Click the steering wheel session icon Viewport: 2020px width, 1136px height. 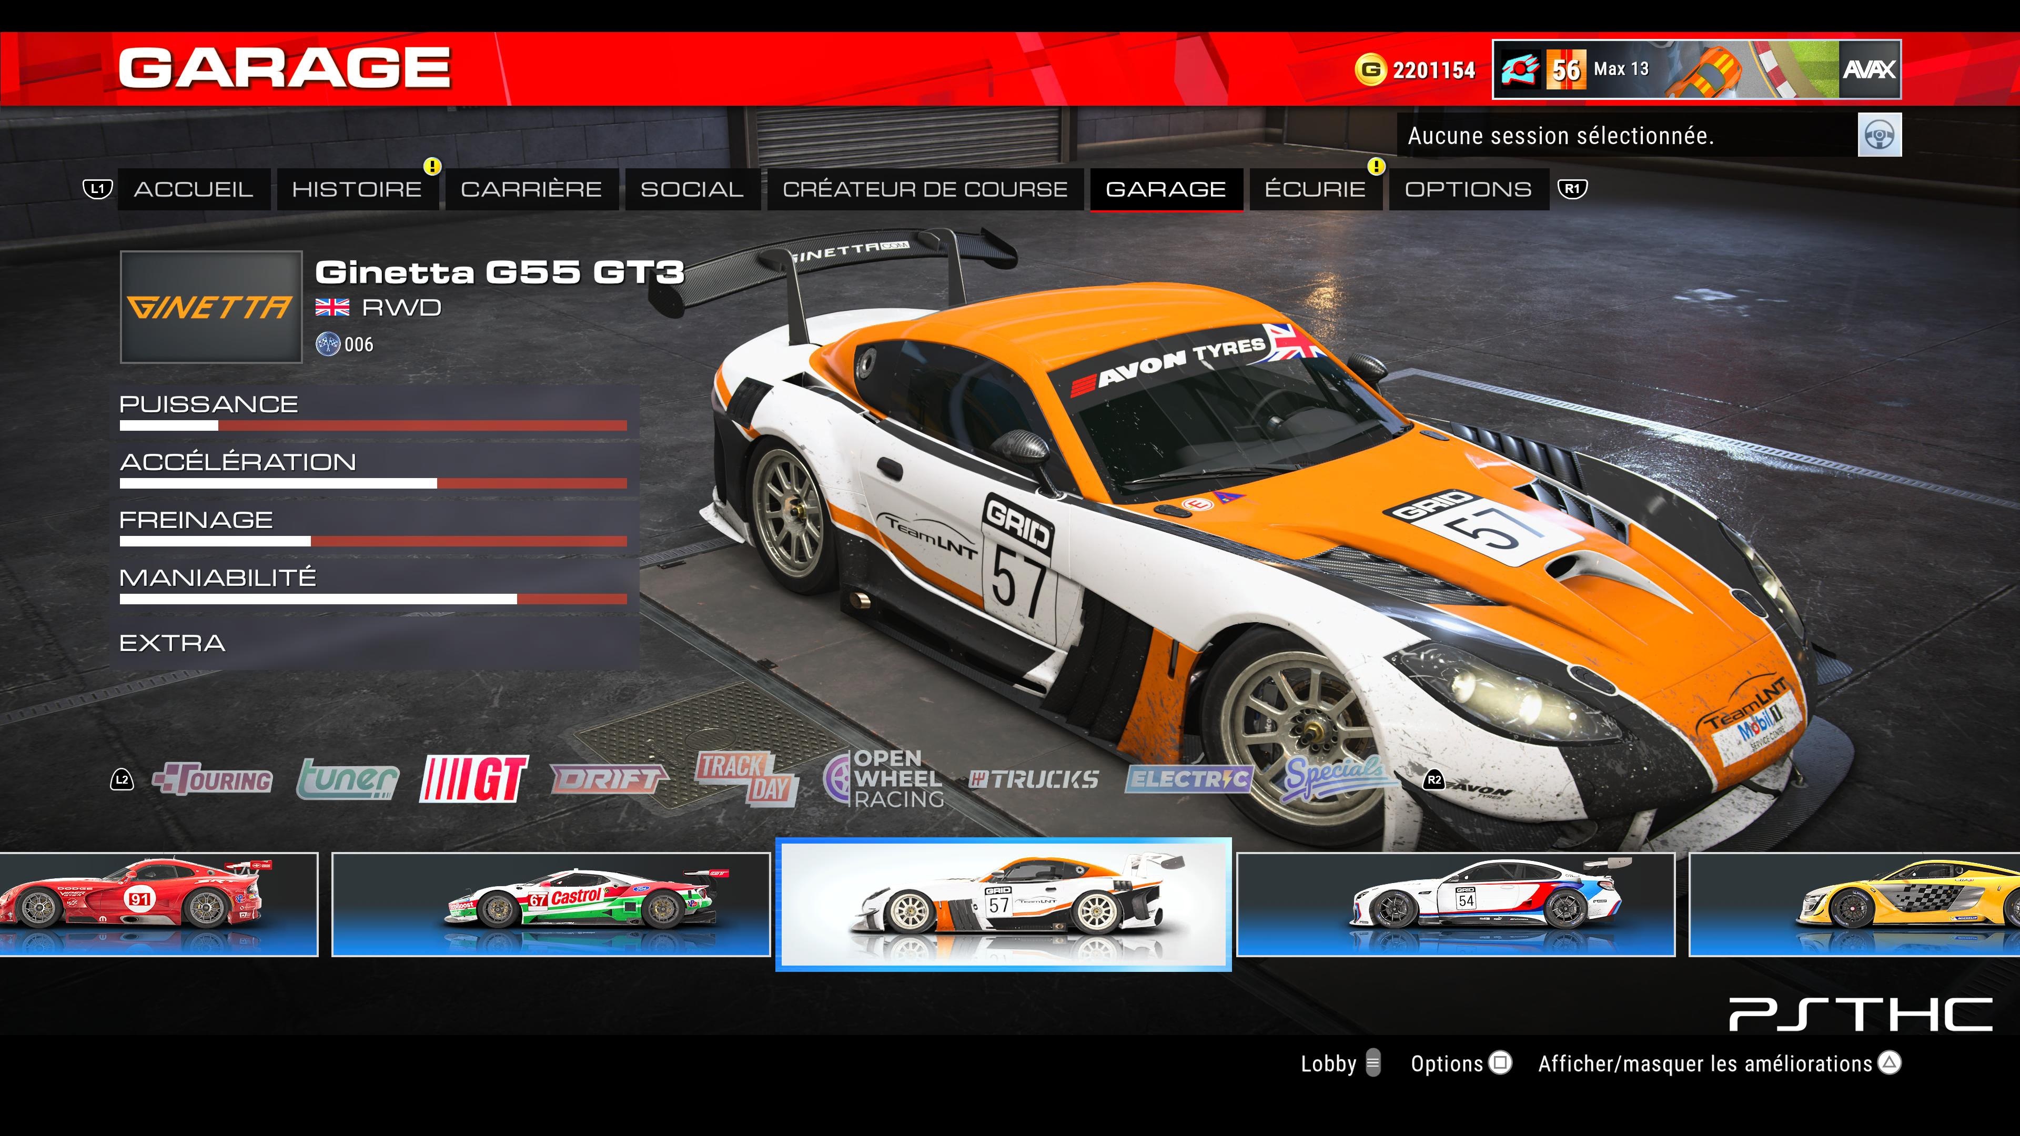[x=1880, y=135]
